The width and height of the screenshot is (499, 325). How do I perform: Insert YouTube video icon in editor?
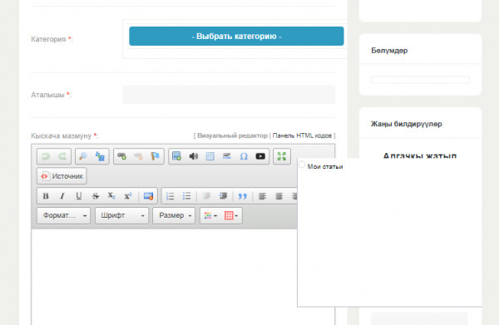pyautogui.click(x=260, y=156)
